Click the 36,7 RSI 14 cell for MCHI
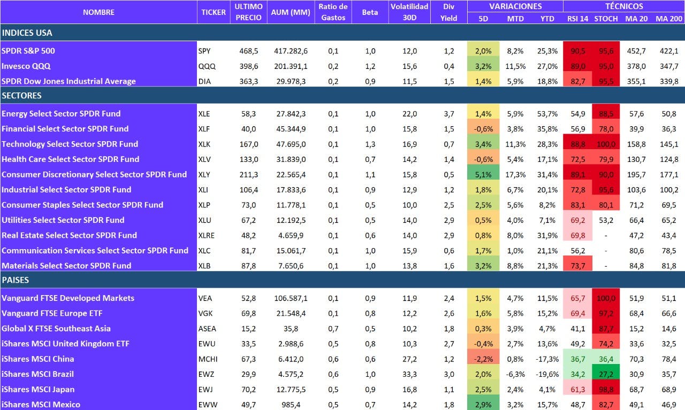Screen dimensions: 685x410 578,359
